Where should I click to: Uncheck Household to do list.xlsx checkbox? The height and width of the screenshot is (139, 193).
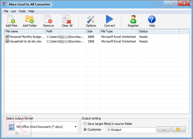pos(7,41)
